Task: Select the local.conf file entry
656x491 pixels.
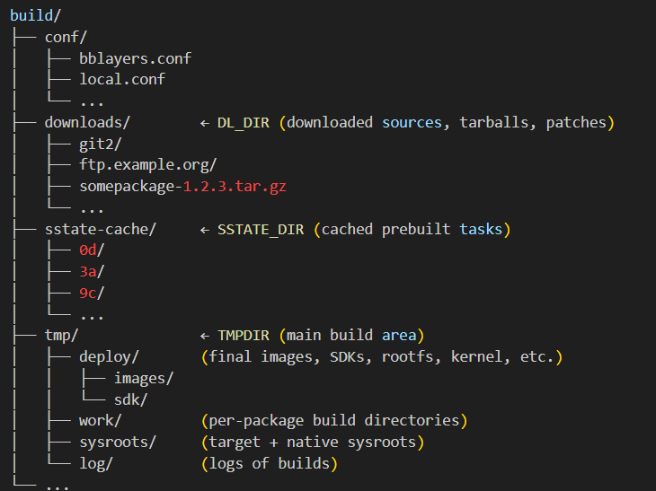Action: (122, 79)
